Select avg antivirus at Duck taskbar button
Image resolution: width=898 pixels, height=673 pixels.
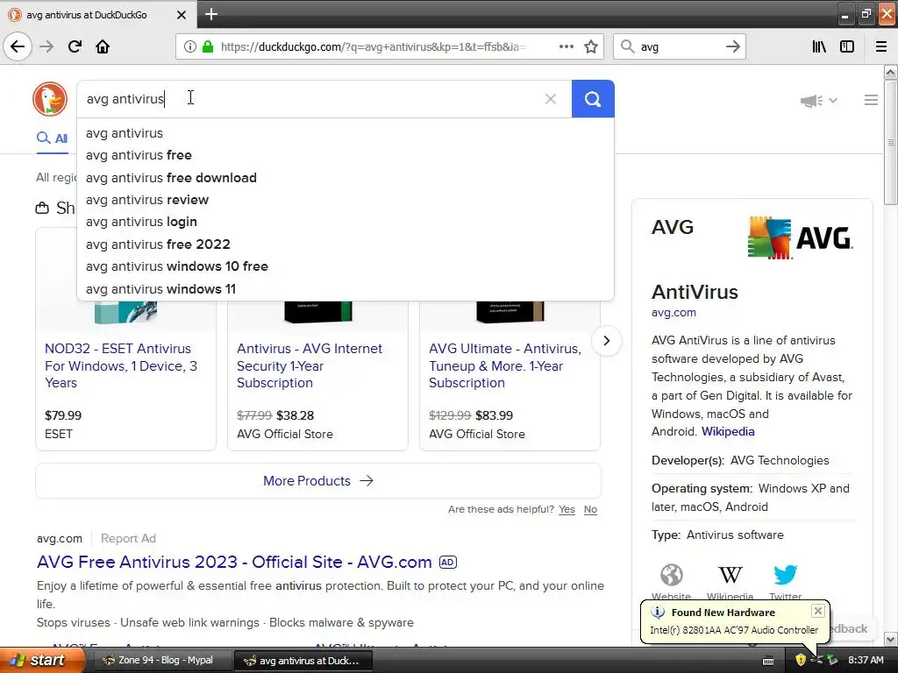[x=303, y=661]
